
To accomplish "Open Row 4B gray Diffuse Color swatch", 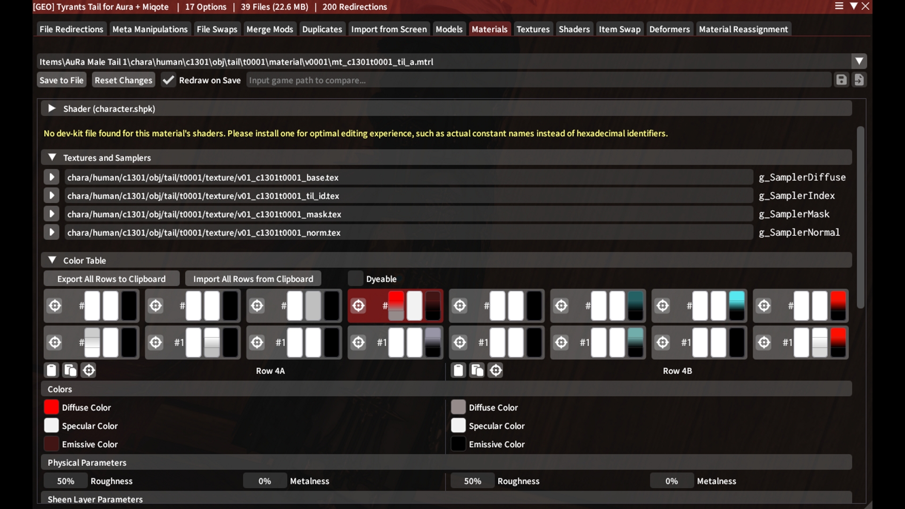I will point(458,407).
